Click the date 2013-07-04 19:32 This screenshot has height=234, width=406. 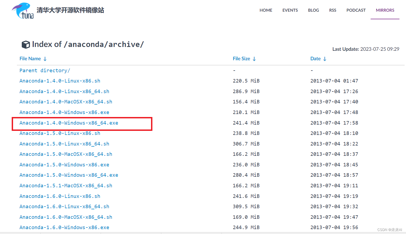click(334, 207)
